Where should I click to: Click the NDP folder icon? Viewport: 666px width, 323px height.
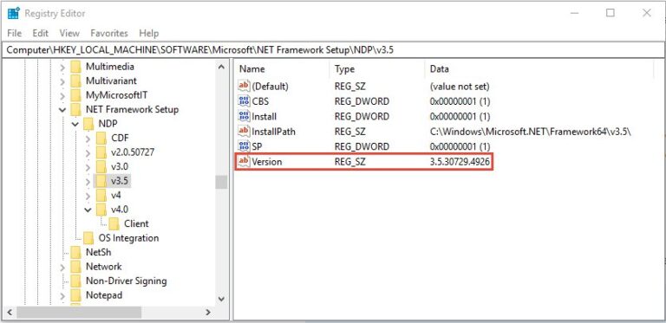[x=88, y=124]
